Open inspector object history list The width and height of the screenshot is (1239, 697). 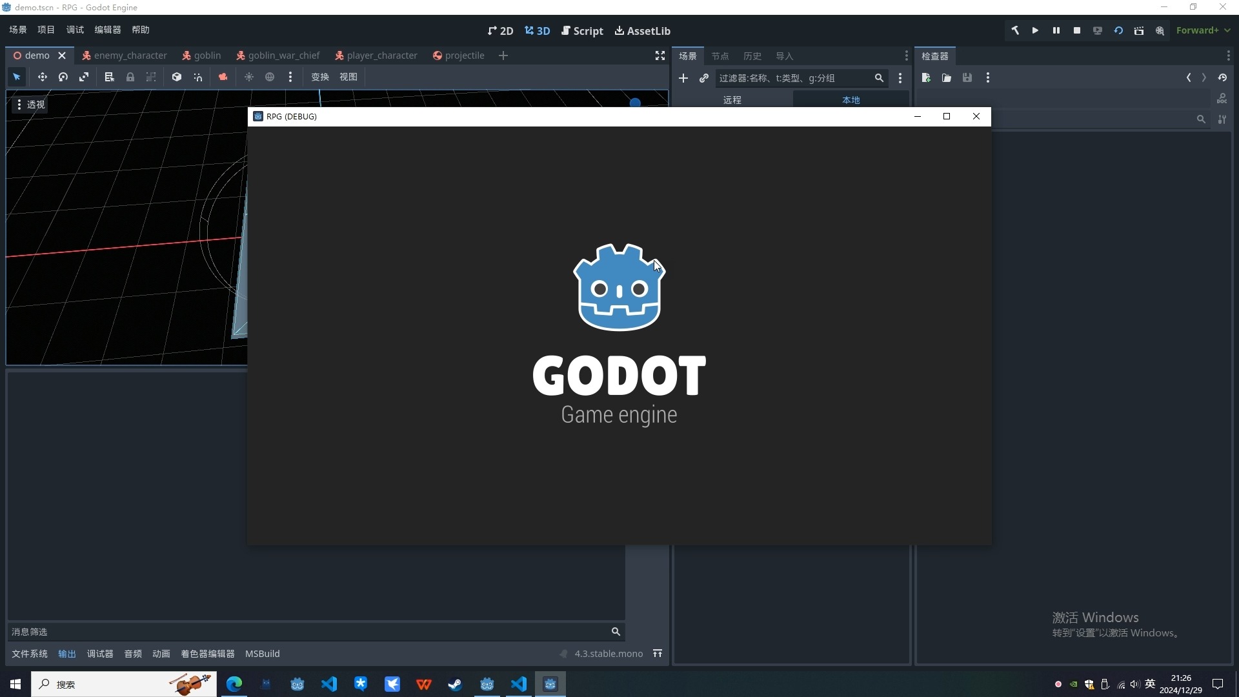(x=1222, y=77)
